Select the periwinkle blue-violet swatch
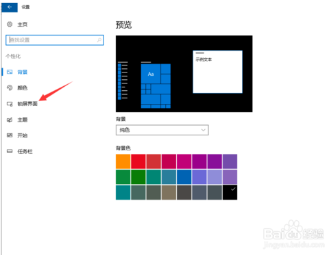This screenshot has width=329, height=255. click(x=199, y=177)
